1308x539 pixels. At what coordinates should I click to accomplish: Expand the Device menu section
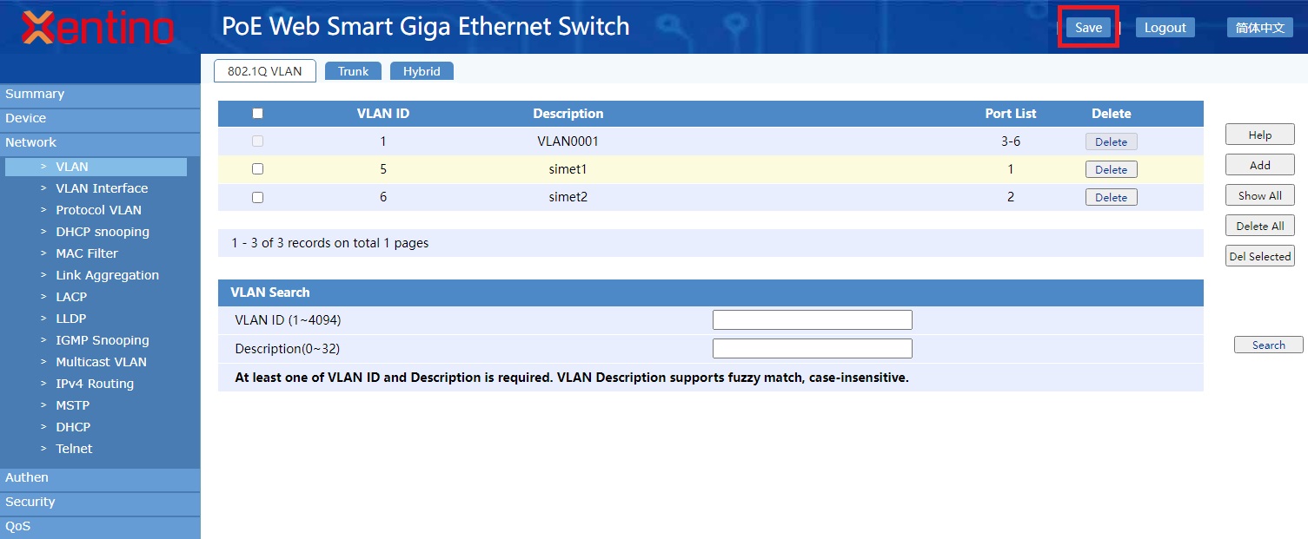tap(26, 118)
